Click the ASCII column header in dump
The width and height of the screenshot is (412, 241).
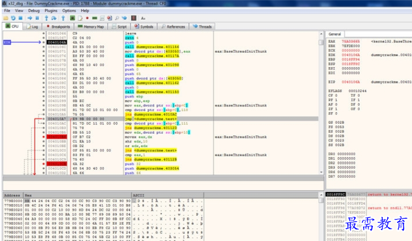tap(167, 195)
